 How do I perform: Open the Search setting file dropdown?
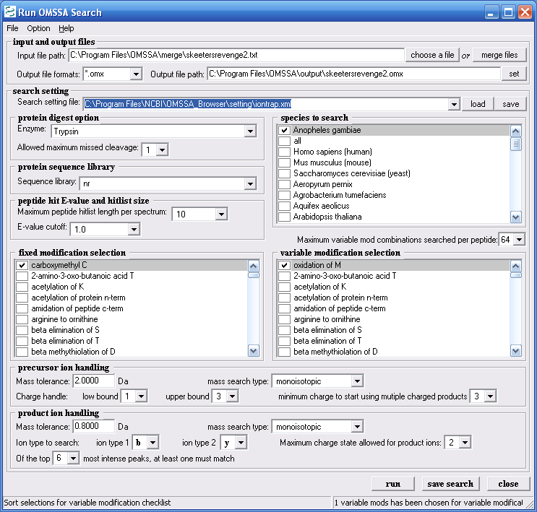[454, 104]
